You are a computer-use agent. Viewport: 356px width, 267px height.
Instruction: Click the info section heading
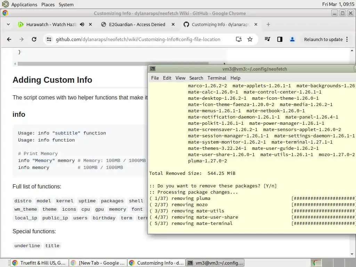point(19,114)
